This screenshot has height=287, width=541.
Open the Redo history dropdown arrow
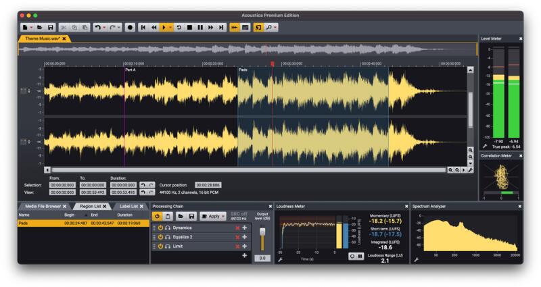click(119, 28)
